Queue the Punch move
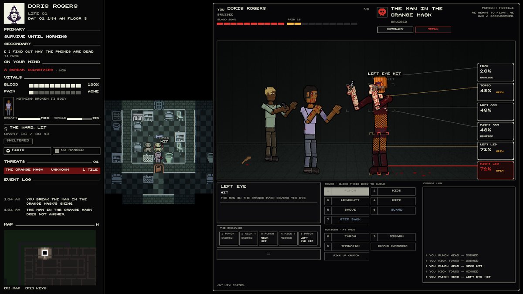Viewport: 523px width, 294px height. coord(347,191)
